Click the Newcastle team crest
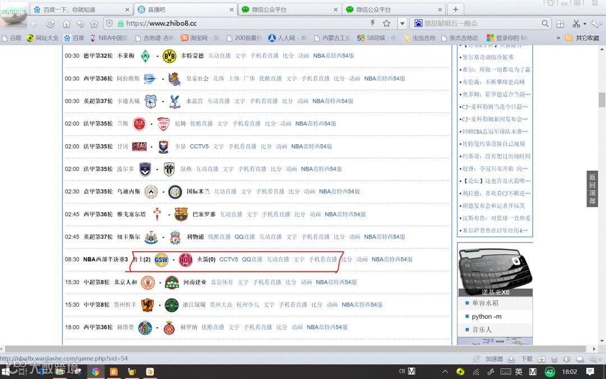Viewport: 606px width, 379px height. pyautogui.click(x=151, y=237)
